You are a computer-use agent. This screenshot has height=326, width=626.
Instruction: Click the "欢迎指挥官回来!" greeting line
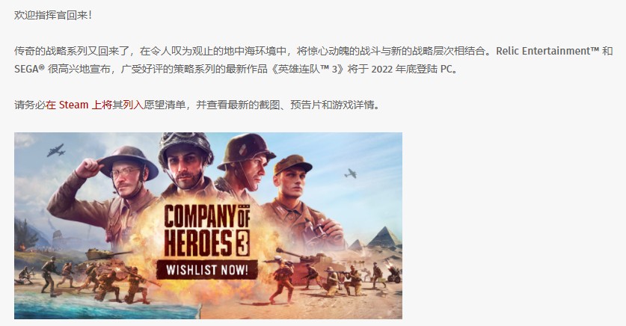click(x=53, y=15)
